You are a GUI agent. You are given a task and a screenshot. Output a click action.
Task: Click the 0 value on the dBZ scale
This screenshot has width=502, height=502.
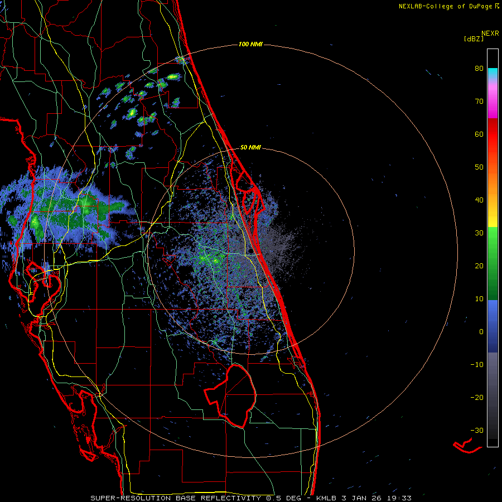pyautogui.click(x=481, y=332)
